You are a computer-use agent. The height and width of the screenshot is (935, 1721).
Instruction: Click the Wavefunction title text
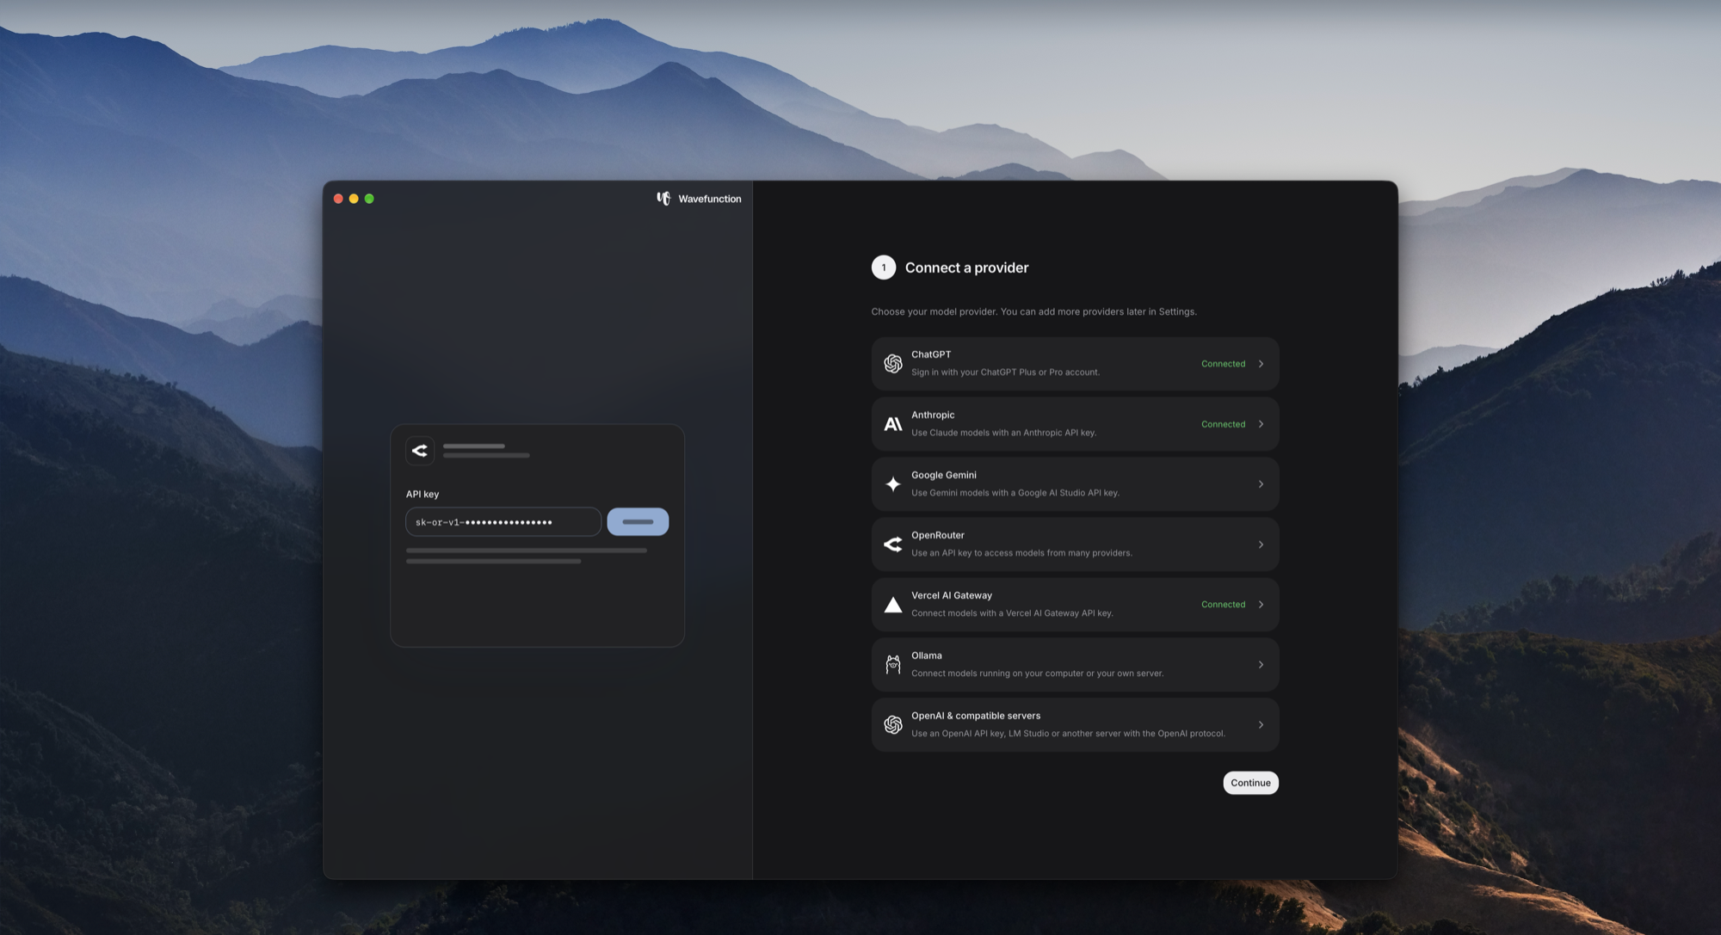[710, 199]
